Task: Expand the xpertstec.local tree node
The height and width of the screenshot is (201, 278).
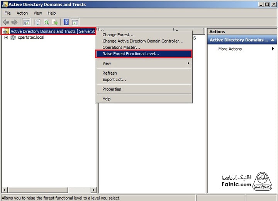Action: [x=6, y=37]
